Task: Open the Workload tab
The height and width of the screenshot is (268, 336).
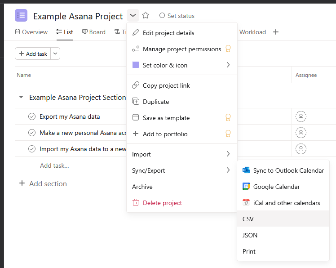Action: pyautogui.click(x=252, y=32)
